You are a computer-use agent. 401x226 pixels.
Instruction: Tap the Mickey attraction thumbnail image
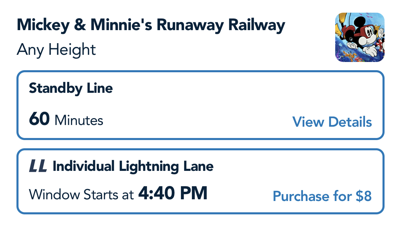[x=360, y=37]
